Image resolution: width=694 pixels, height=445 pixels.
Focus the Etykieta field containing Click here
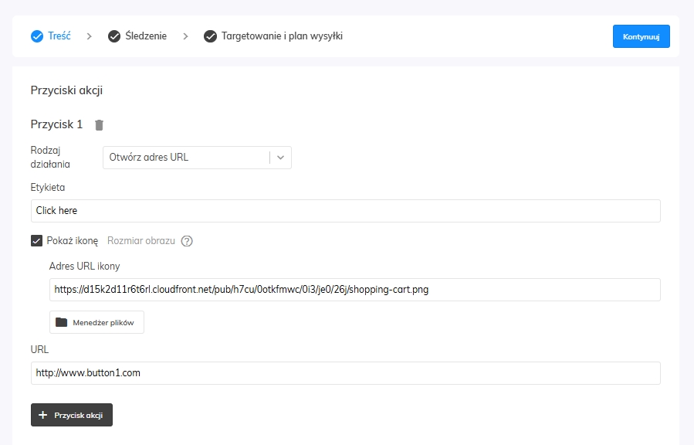pyautogui.click(x=345, y=210)
